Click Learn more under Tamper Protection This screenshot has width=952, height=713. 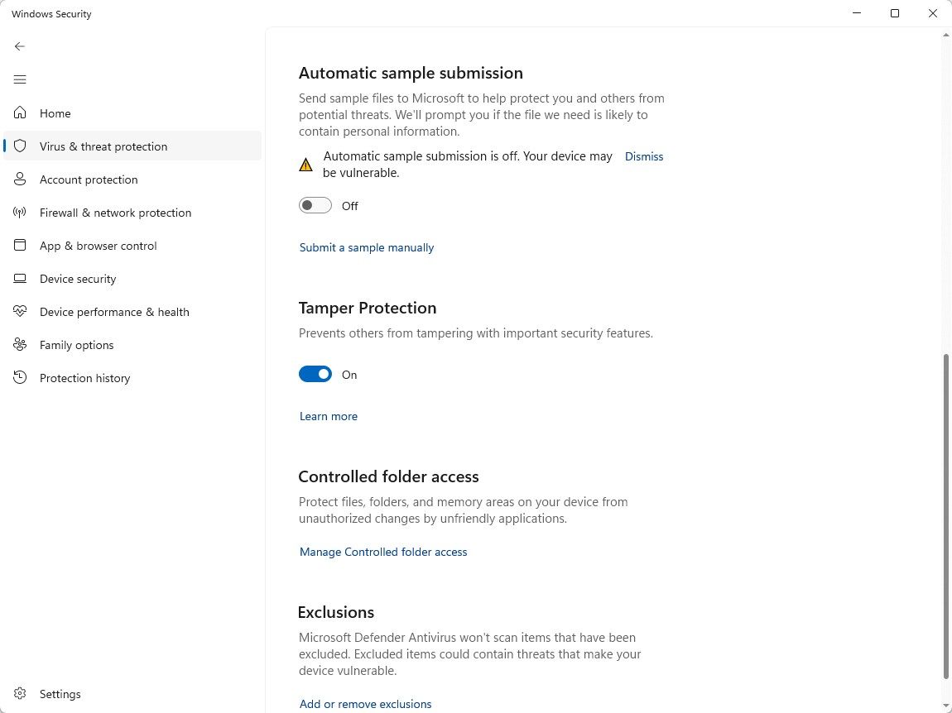pyautogui.click(x=329, y=416)
